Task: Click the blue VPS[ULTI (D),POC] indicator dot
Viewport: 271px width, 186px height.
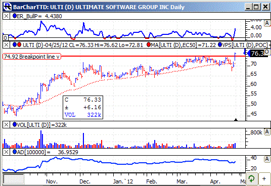Action: 220,44
